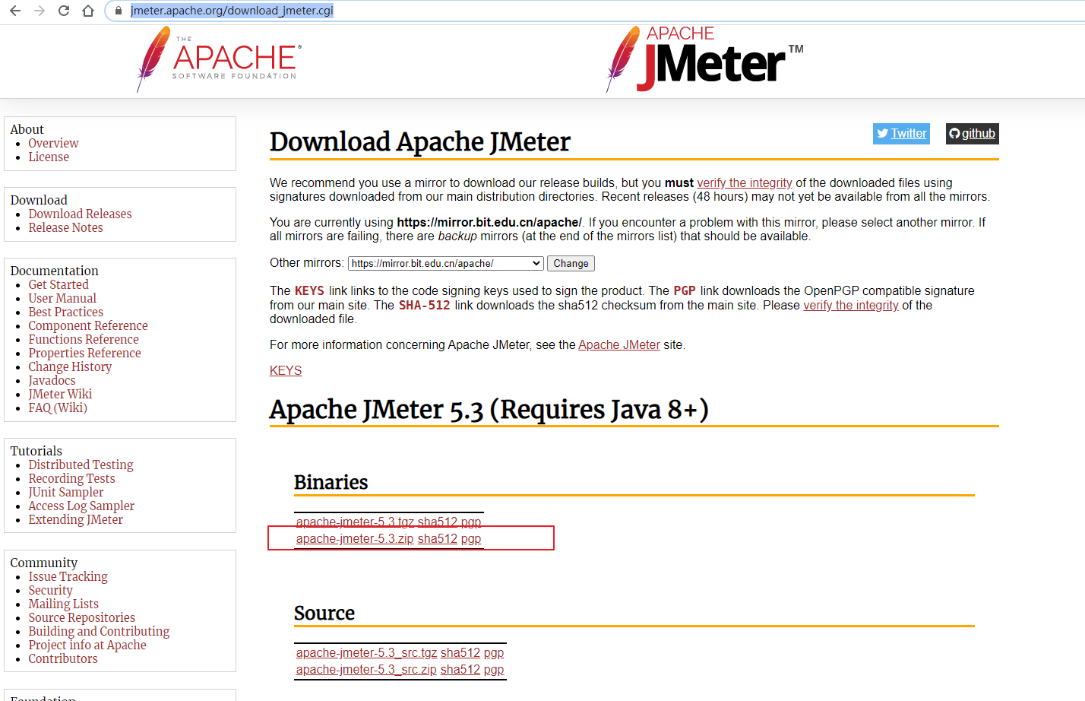Click the Apache Software Foundation logo
The image size is (1085, 701).
pos(219,59)
